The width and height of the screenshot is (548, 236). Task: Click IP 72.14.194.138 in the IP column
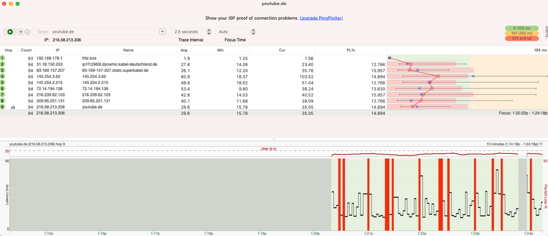click(x=49, y=89)
